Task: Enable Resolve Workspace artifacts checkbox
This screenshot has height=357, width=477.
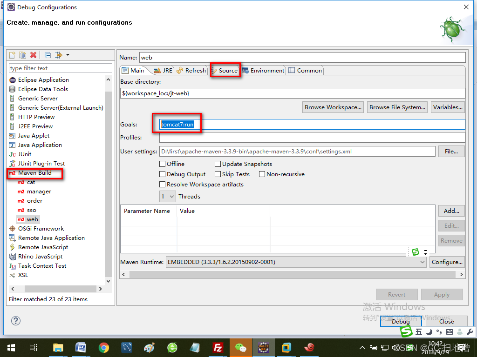Action: (x=163, y=185)
